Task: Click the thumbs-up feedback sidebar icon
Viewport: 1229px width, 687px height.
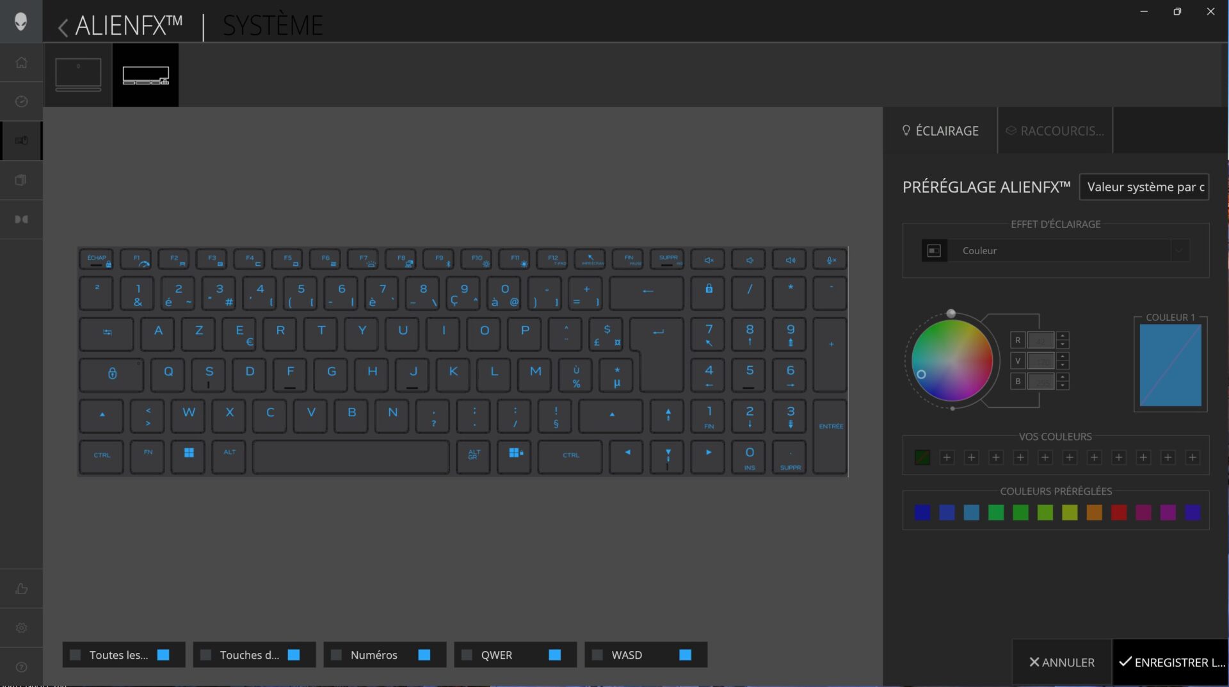Action: pos(21,588)
